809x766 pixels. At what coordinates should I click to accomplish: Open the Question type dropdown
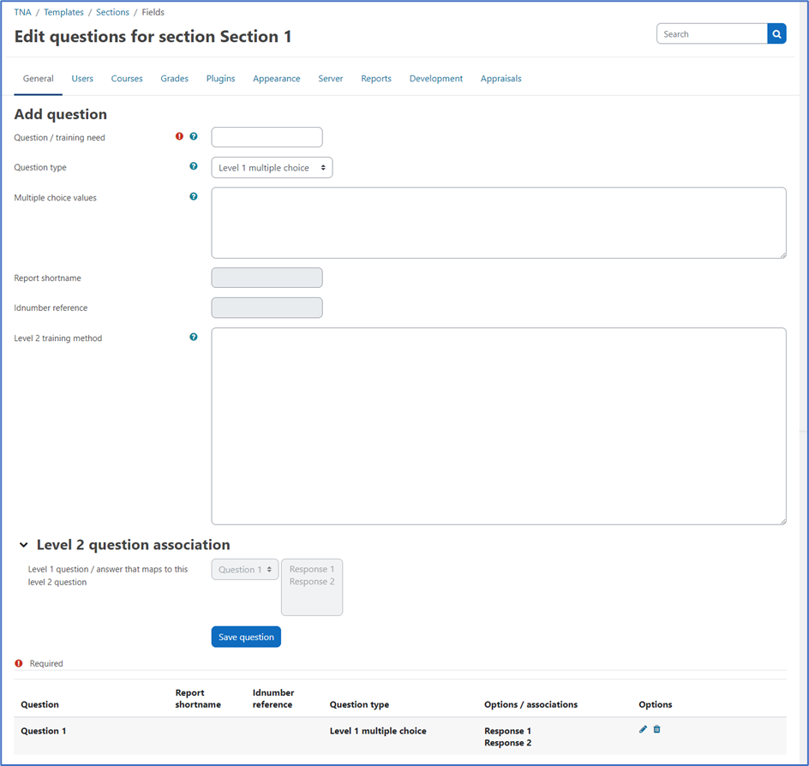pyautogui.click(x=272, y=168)
